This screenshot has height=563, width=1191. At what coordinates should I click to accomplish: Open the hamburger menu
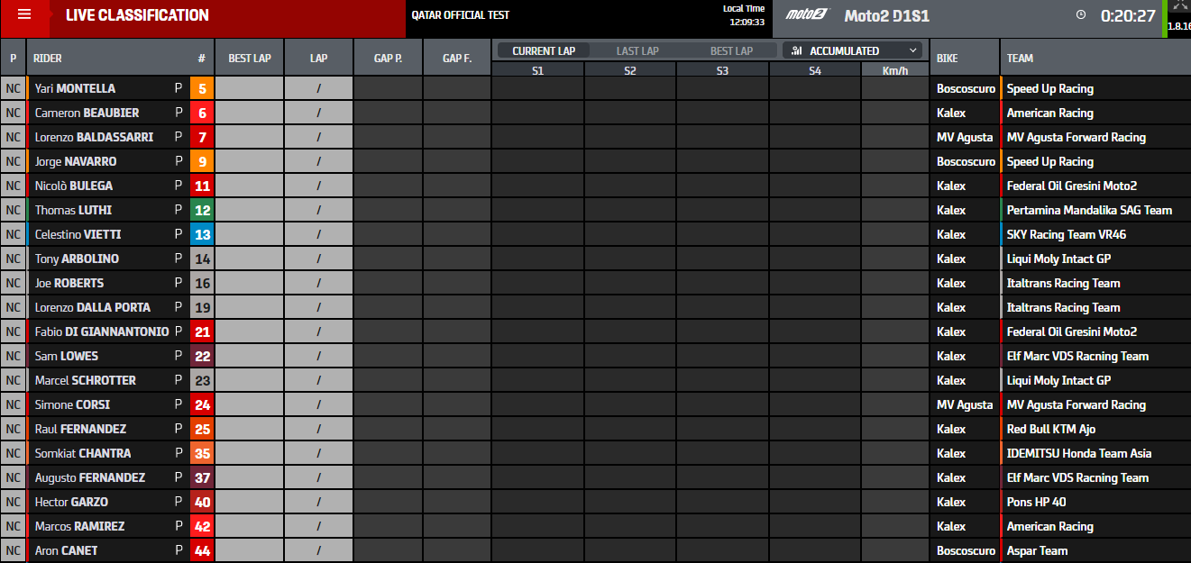coord(24,15)
